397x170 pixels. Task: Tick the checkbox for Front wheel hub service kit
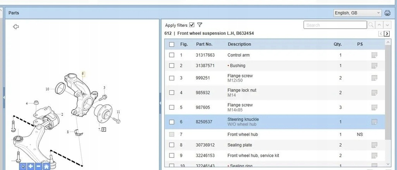(x=172, y=155)
